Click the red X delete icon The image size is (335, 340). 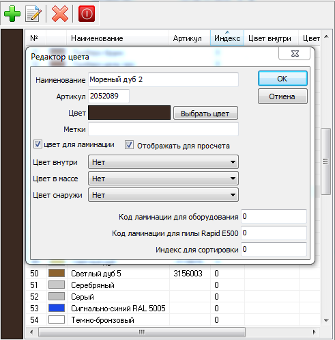tap(60, 14)
